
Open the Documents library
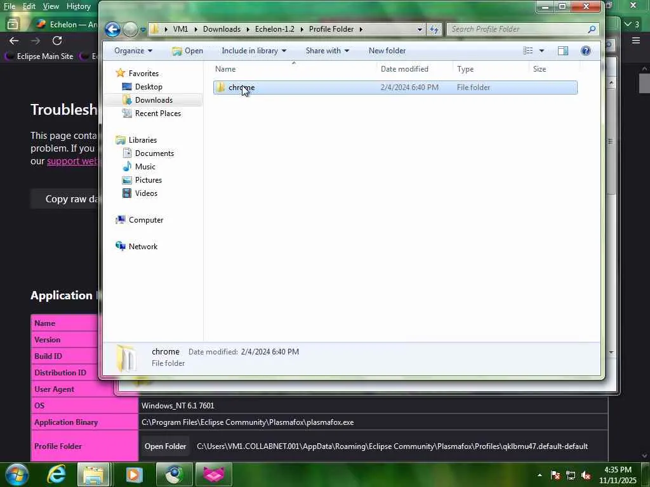pos(154,153)
